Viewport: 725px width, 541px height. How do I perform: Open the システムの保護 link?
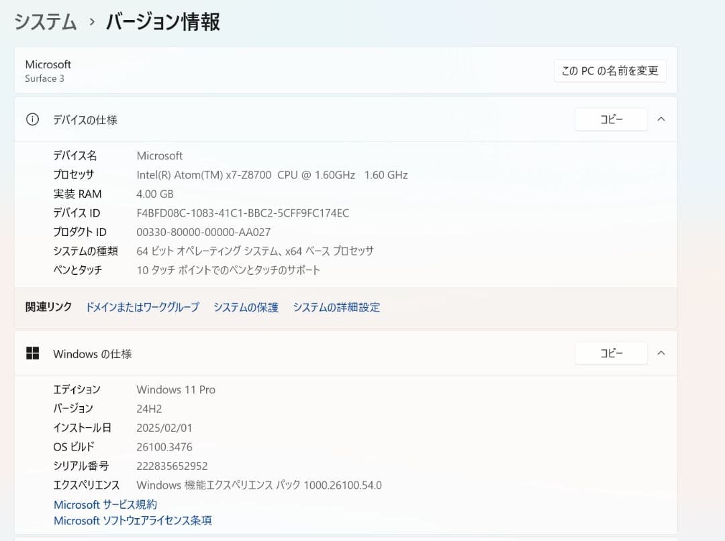pyautogui.click(x=246, y=307)
